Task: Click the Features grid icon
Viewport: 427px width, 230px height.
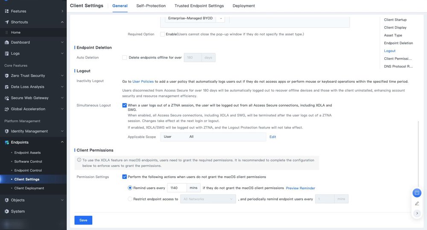Action: click(6, 11)
